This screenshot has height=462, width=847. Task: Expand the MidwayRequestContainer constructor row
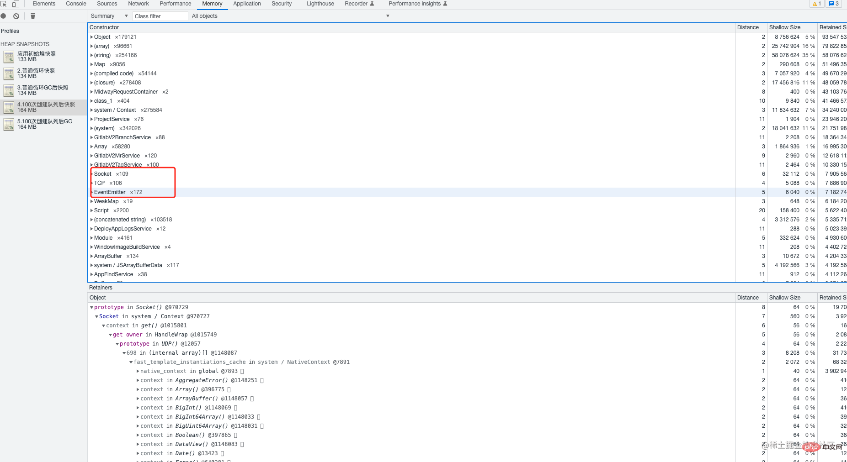[92, 92]
